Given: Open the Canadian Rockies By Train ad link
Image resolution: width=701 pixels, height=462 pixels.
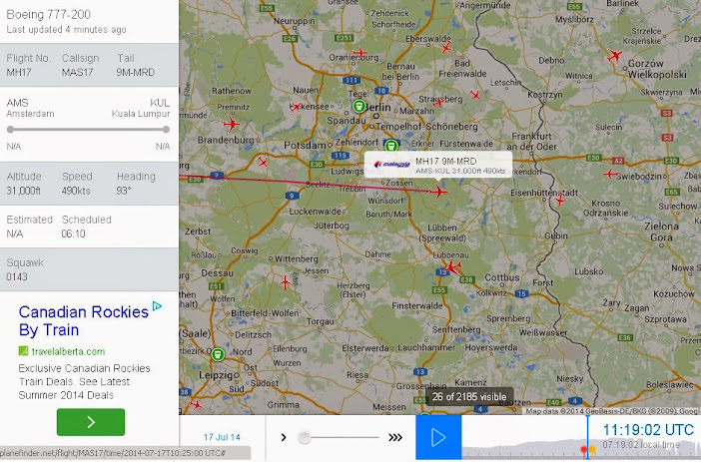Looking at the screenshot, I should point(83,320).
